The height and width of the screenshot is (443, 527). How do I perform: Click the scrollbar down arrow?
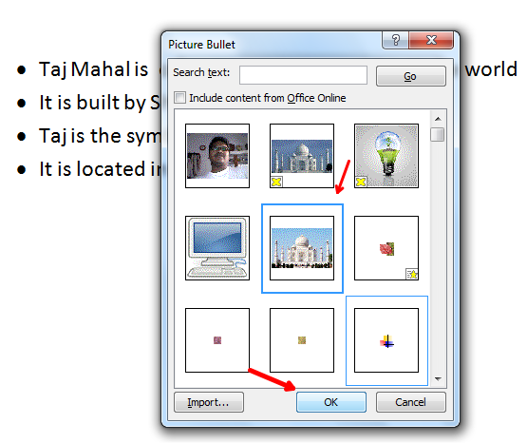point(438,378)
